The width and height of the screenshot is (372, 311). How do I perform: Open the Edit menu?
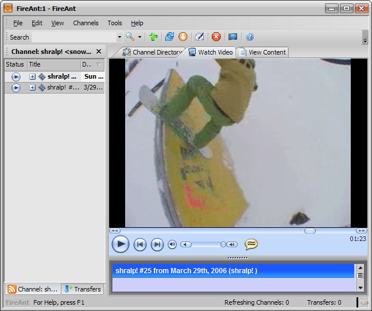(37, 23)
